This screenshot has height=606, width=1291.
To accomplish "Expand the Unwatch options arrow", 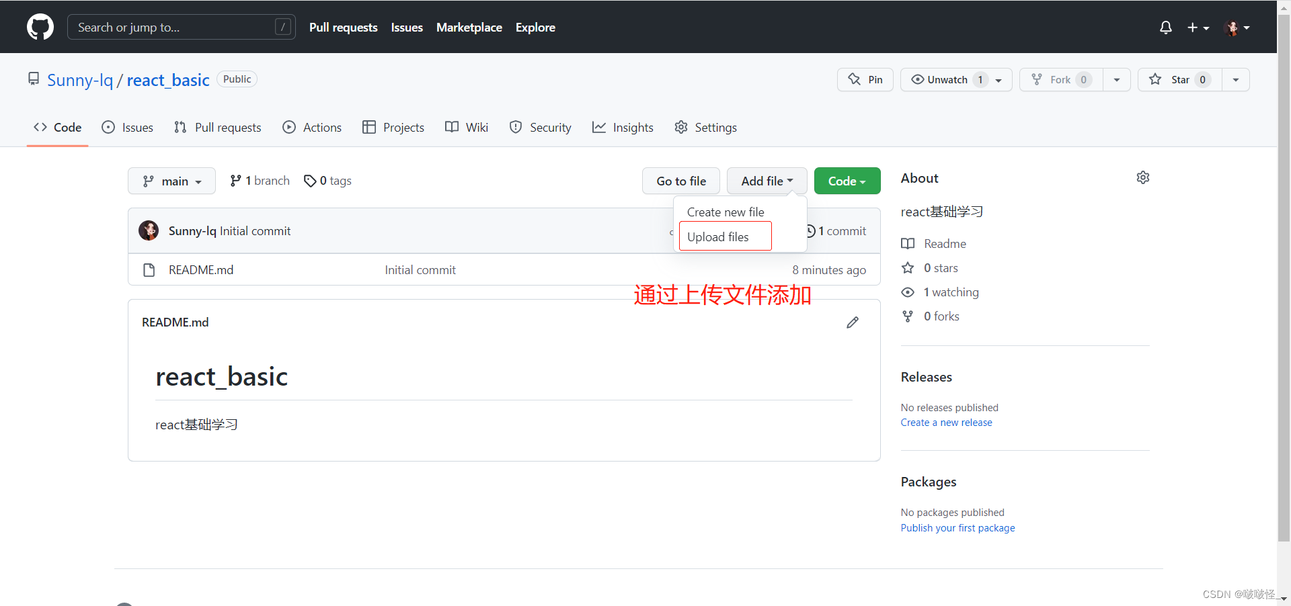I will tap(999, 80).
